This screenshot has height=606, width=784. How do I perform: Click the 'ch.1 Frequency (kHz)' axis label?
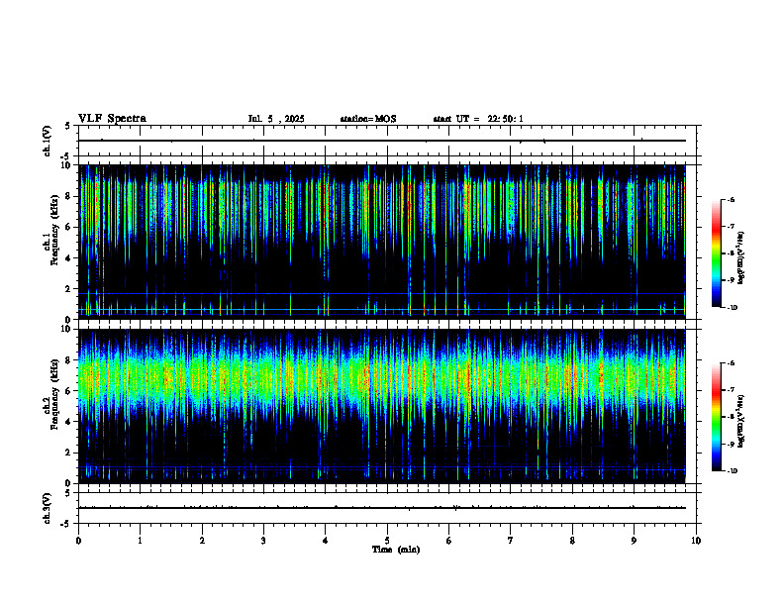click(50, 230)
